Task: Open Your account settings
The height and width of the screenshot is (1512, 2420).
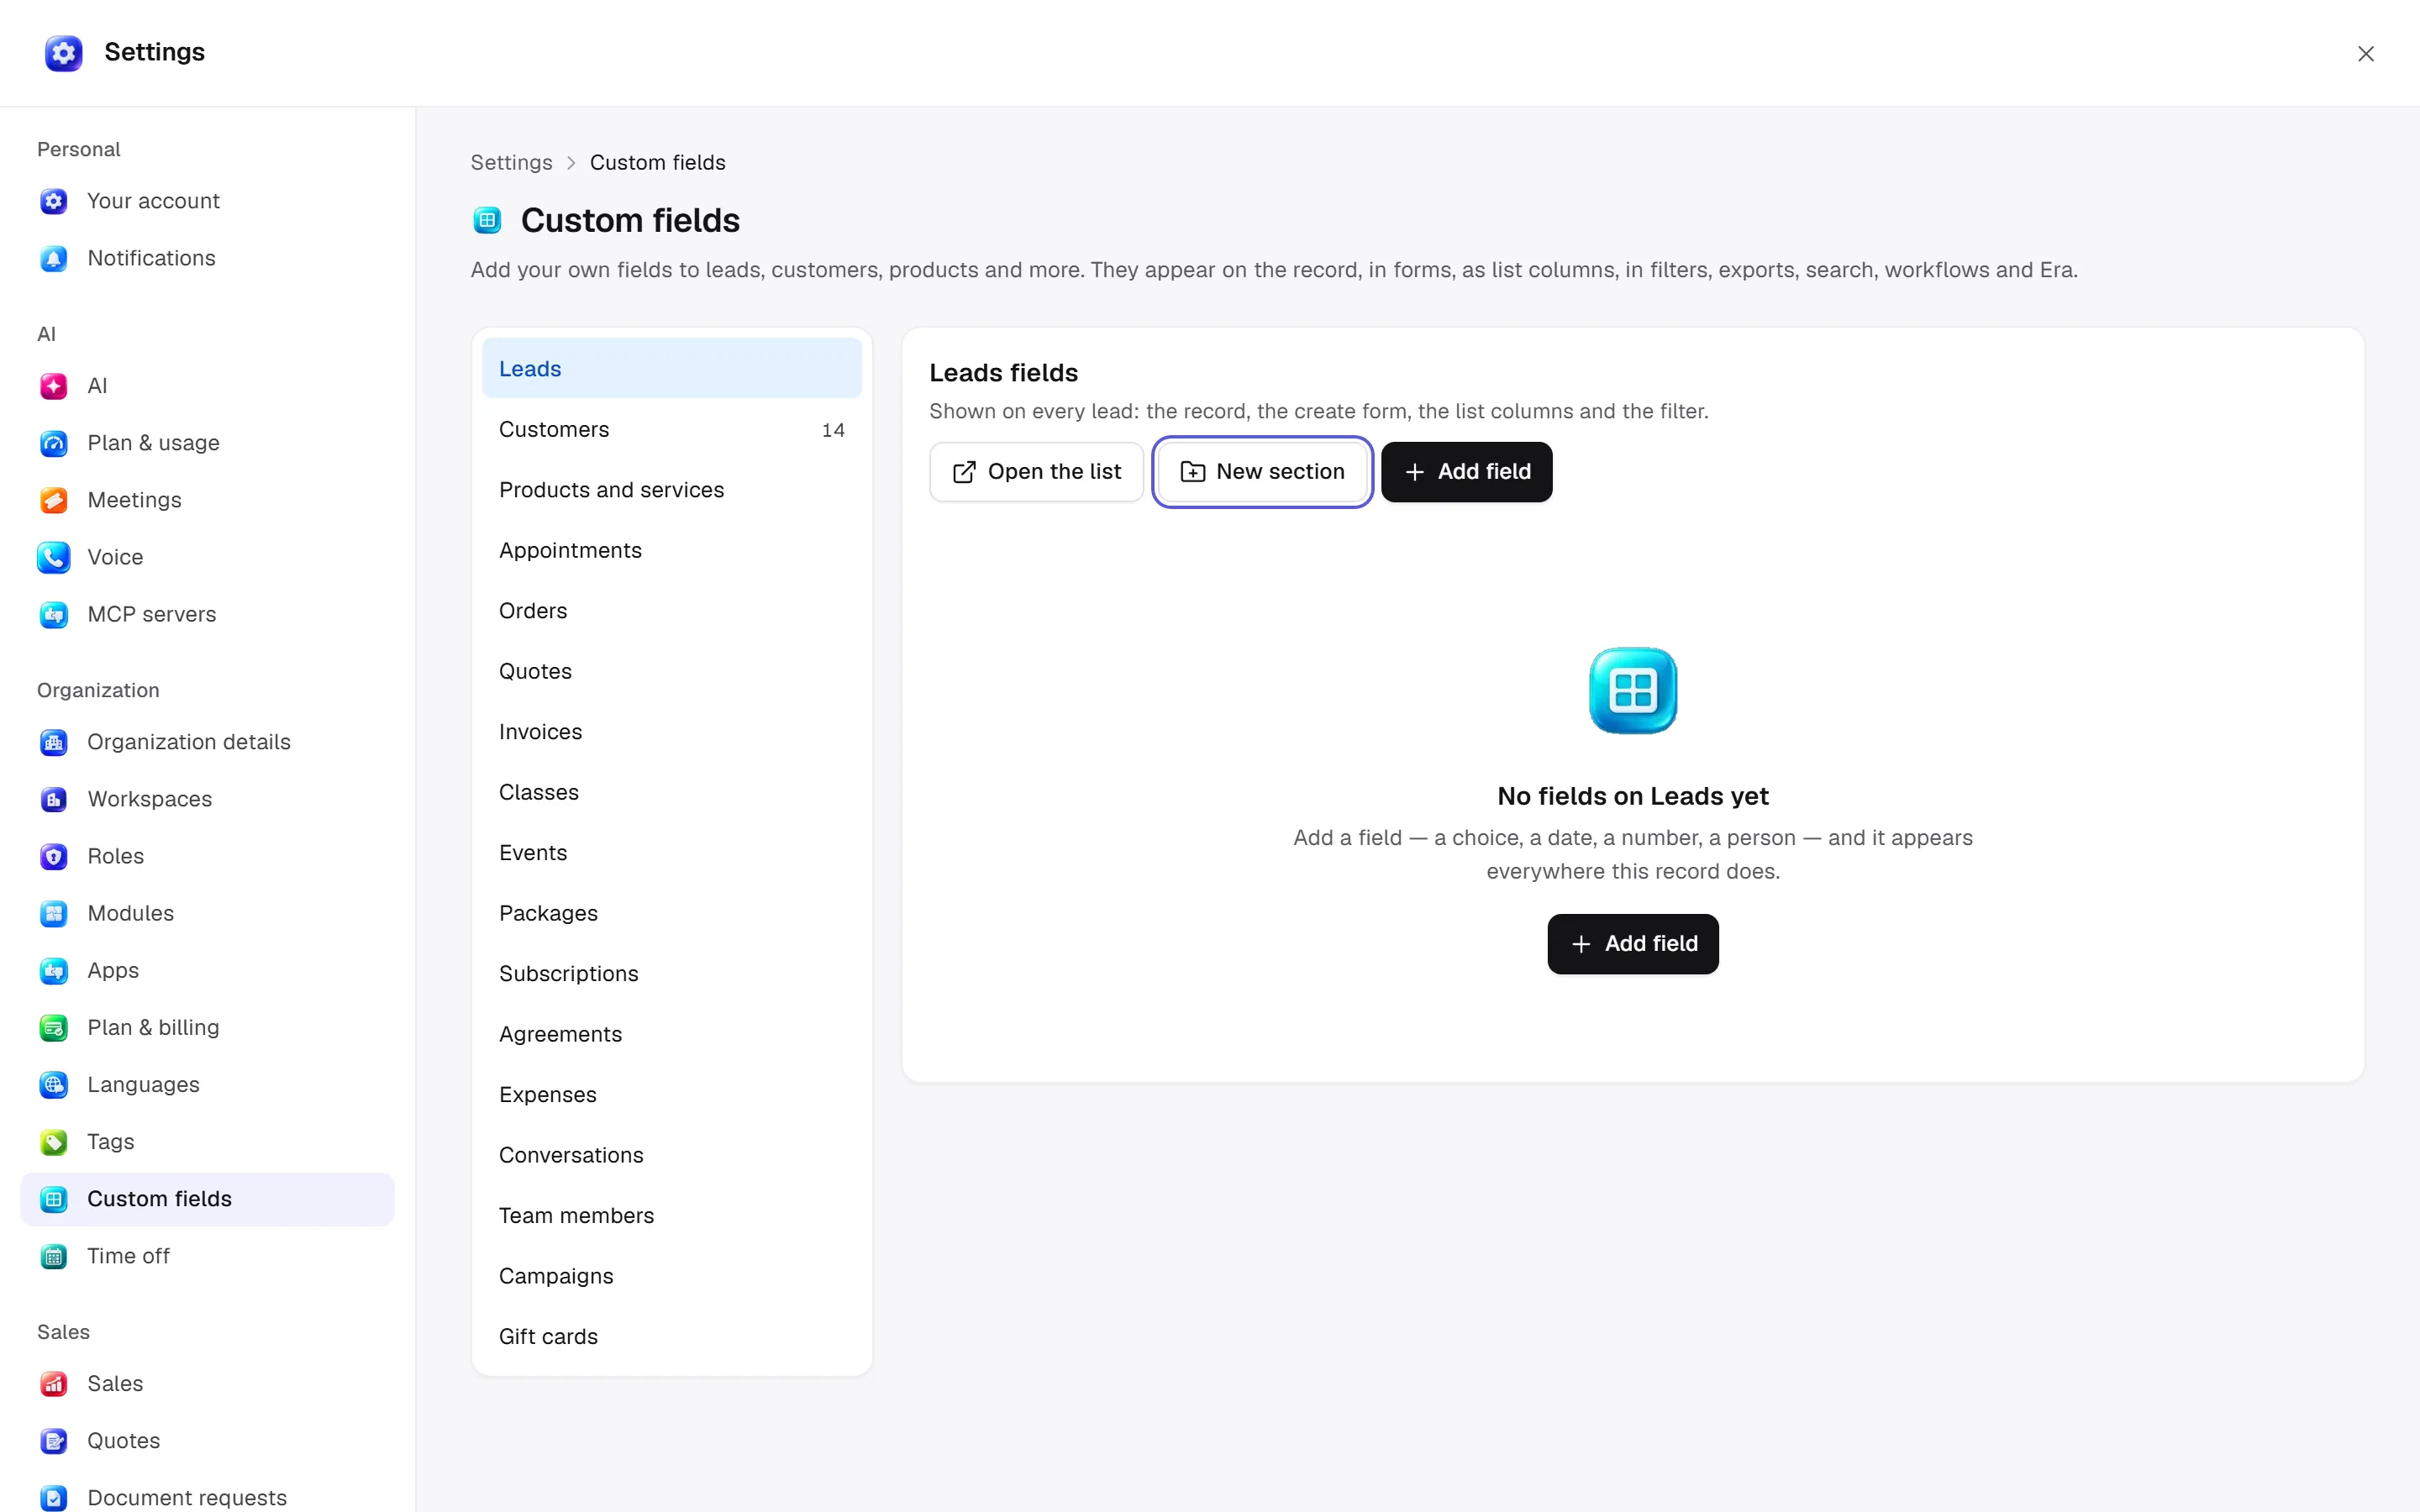Action: [208, 201]
